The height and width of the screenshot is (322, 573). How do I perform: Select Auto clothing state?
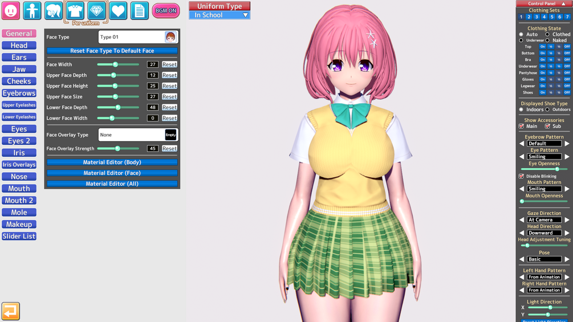coord(522,34)
